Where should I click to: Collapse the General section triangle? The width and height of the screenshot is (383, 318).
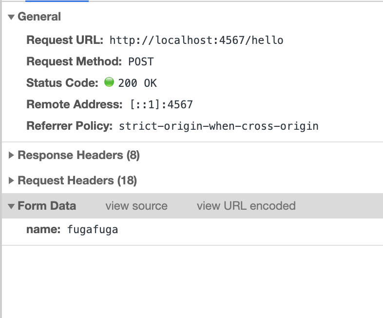[x=11, y=17]
